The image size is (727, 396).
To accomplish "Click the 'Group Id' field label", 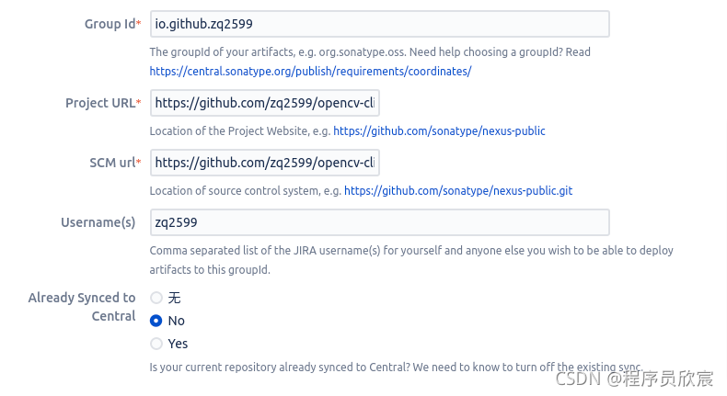I will point(109,24).
